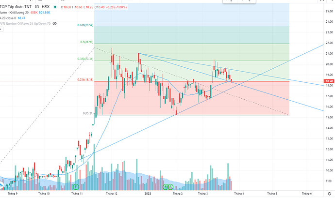Collapse the indicator legend arrow button
The width and height of the screenshot is (335, 198).
point(1,30)
